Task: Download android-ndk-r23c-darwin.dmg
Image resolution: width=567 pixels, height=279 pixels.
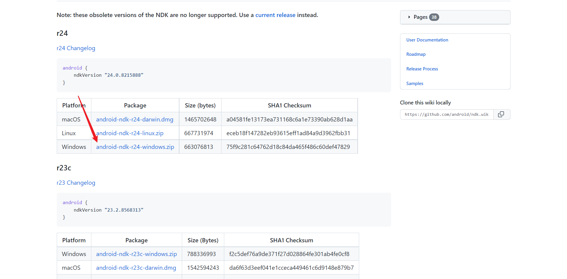Action: pyautogui.click(x=136, y=268)
